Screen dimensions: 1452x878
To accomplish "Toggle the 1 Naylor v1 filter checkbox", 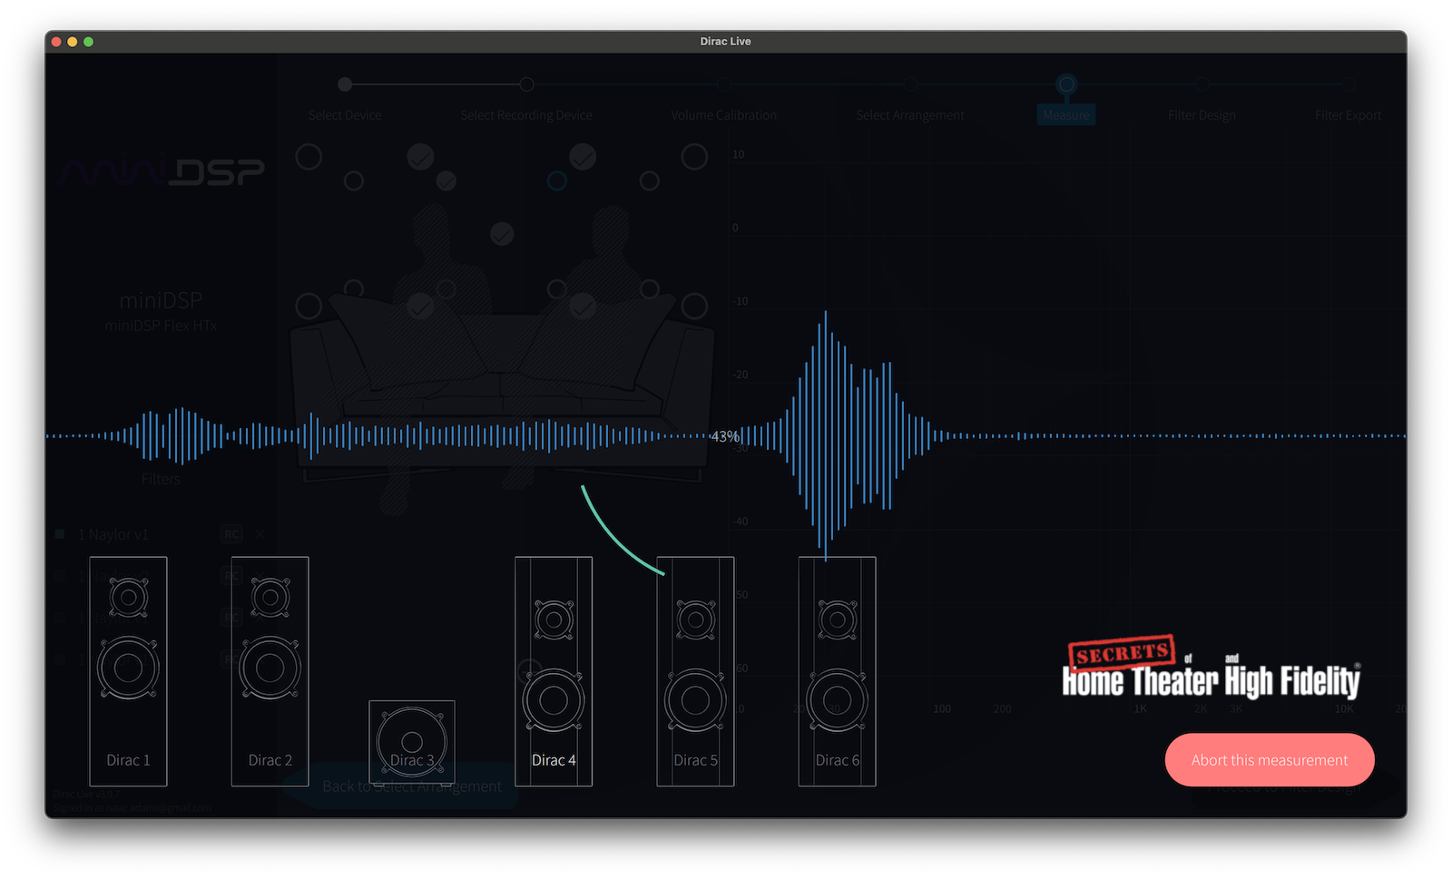I will 60,534.
